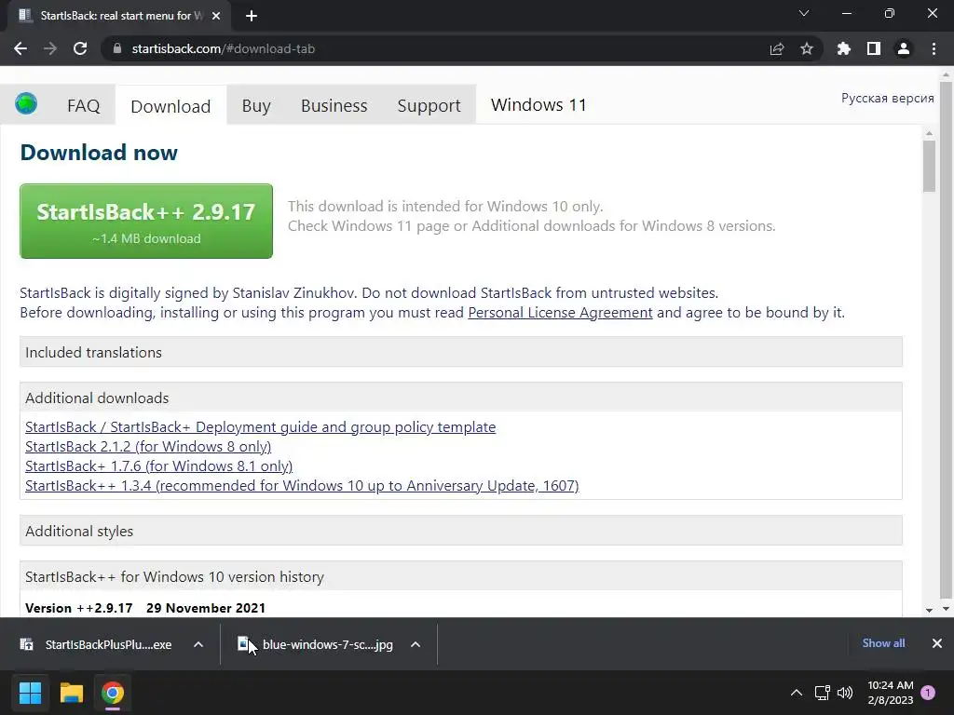Open the notification center badge
954x715 pixels.
(x=928, y=693)
